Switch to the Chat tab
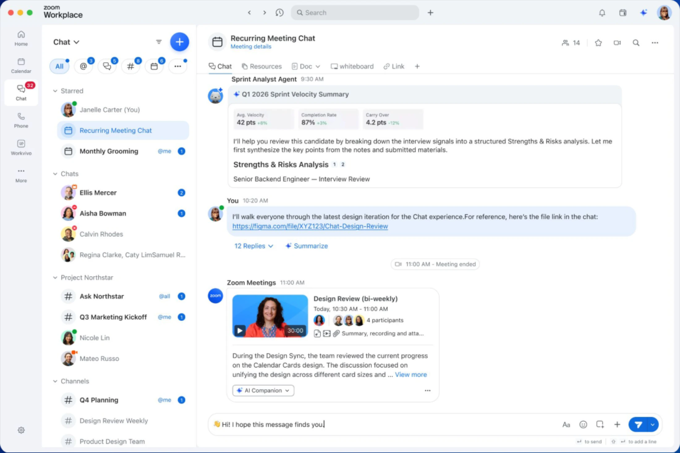This screenshot has height=453, width=680. (220, 66)
